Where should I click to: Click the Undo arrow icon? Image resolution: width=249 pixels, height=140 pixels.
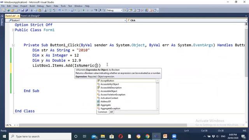tap(60, 10)
